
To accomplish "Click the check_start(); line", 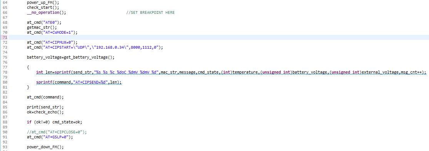I will pyautogui.click(x=43, y=7).
